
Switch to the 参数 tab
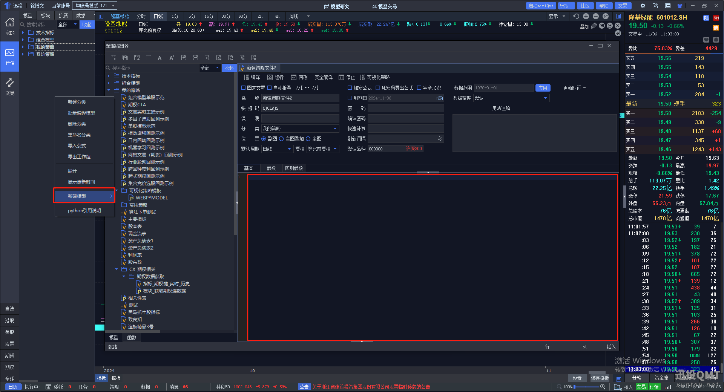pos(271,168)
